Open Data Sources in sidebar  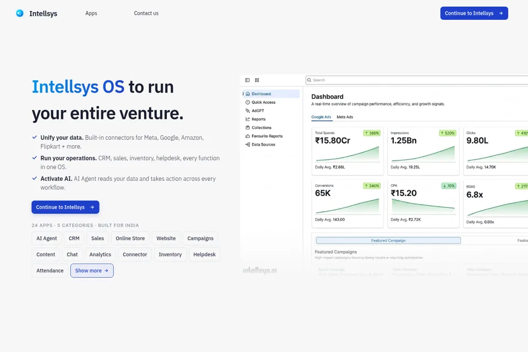pyautogui.click(x=263, y=144)
